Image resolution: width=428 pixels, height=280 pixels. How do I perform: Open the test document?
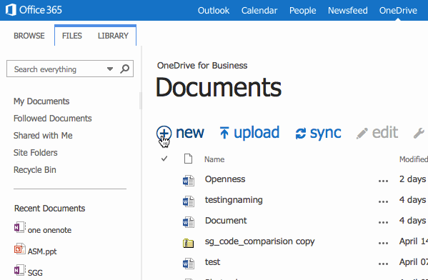(x=213, y=262)
